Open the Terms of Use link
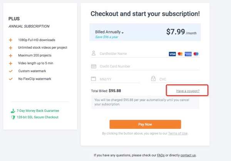This screenshot has width=231, height=161. [x=179, y=133]
